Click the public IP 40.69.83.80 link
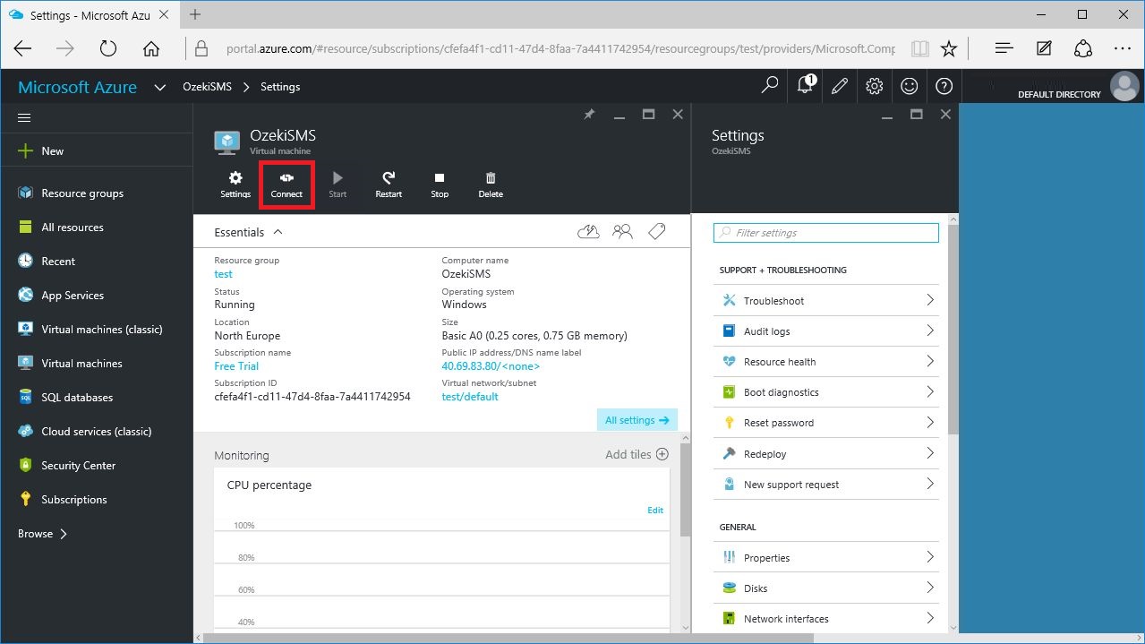Image resolution: width=1145 pixels, height=644 pixels. [491, 366]
